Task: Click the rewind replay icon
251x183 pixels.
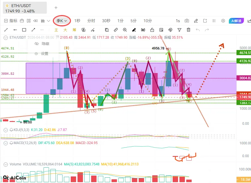Action: click(35, 21)
